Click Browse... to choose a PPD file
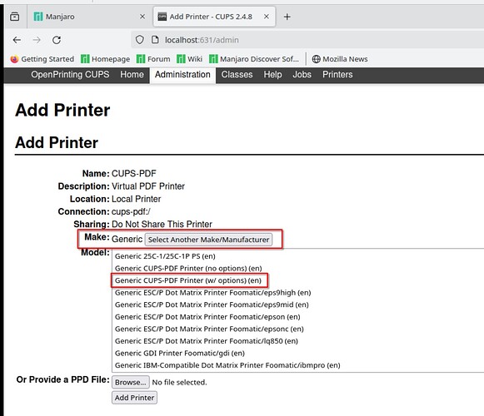484x416 pixels. [x=131, y=382]
